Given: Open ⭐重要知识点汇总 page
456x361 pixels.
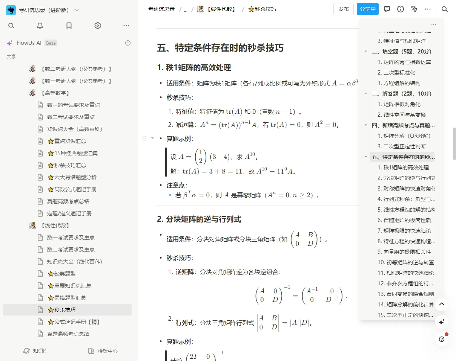Looking at the screenshot, I should click(69, 286).
